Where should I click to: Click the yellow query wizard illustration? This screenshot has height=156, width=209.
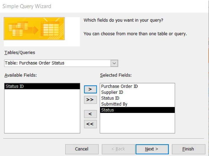(x=34, y=29)
